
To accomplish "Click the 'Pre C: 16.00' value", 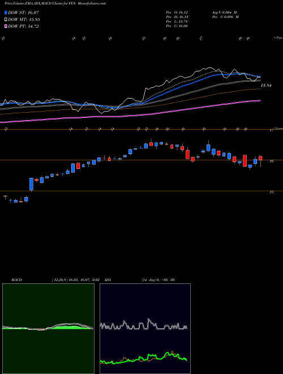I will [177, 26].
